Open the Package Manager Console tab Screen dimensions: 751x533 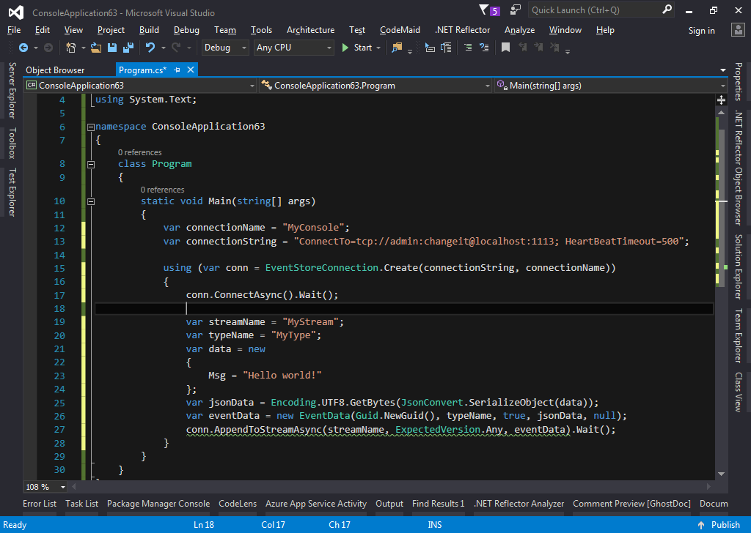(158, 504)
